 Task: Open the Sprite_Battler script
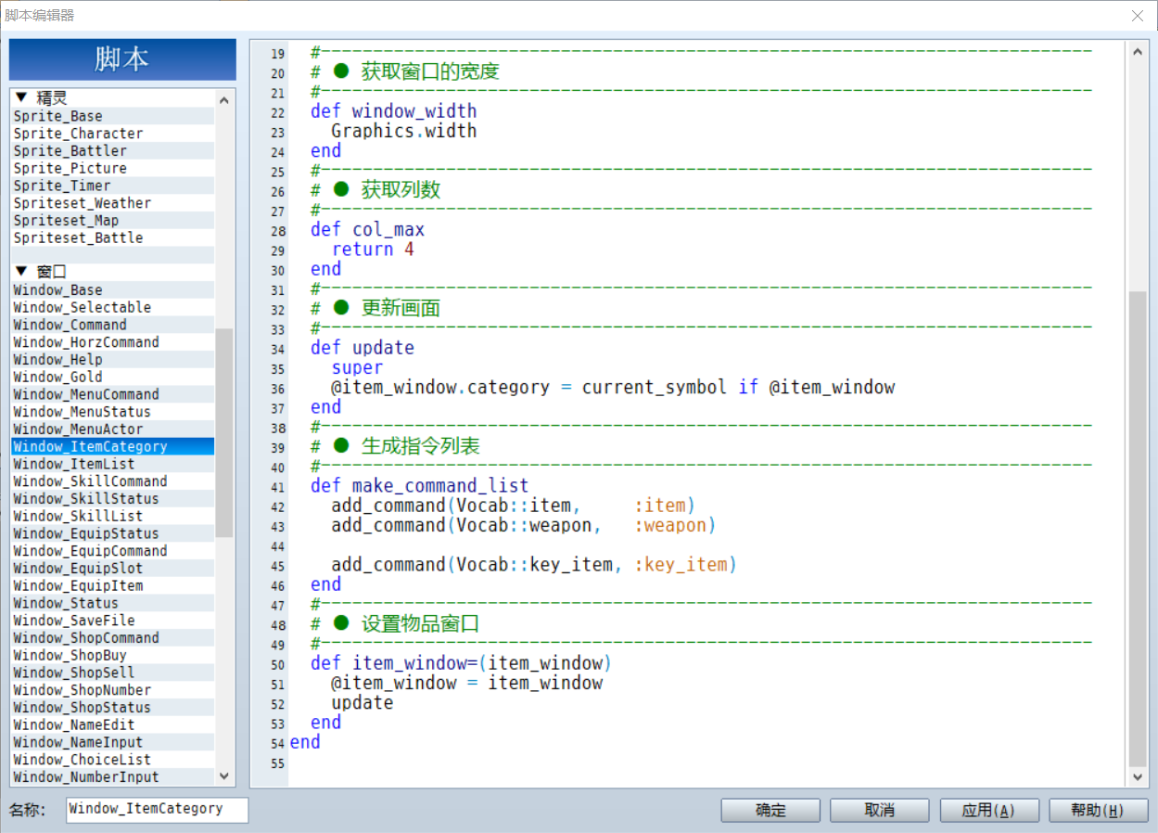tap(113, 151)
